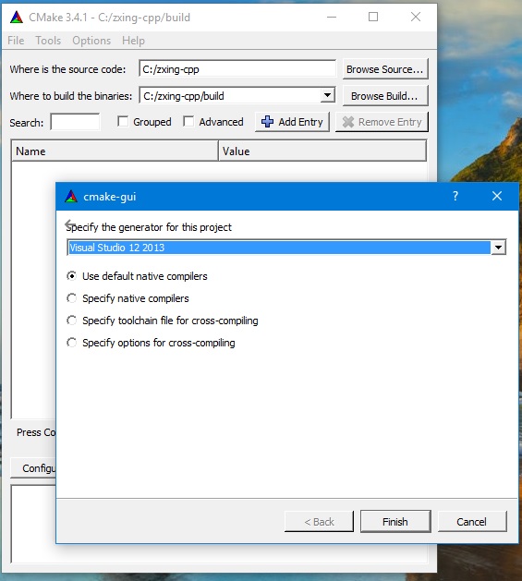Click the Finish button

click(395, 521)
